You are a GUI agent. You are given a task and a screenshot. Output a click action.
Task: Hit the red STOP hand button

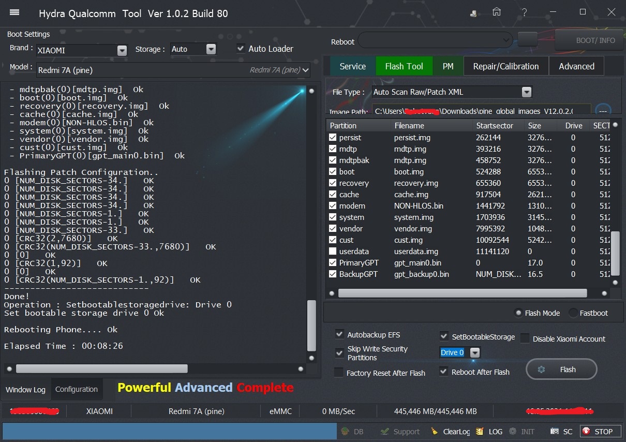600,431
